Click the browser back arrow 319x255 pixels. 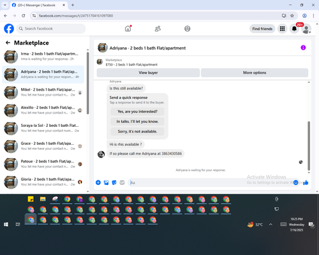(x=6, y=15)
